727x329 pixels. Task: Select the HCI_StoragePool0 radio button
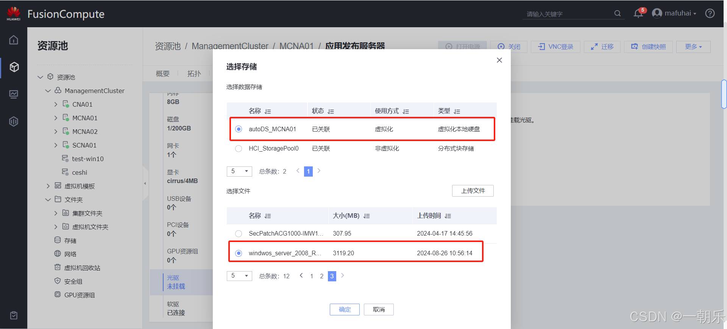click(239, 149)
